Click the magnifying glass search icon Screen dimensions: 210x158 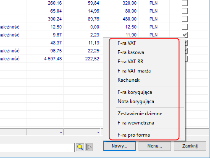coord(80,147)
